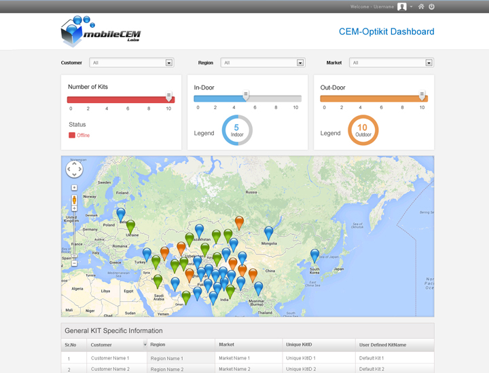The image size is (489, 373).
Task: Pan map left with the pan control arrow
Action: [69, 170]
